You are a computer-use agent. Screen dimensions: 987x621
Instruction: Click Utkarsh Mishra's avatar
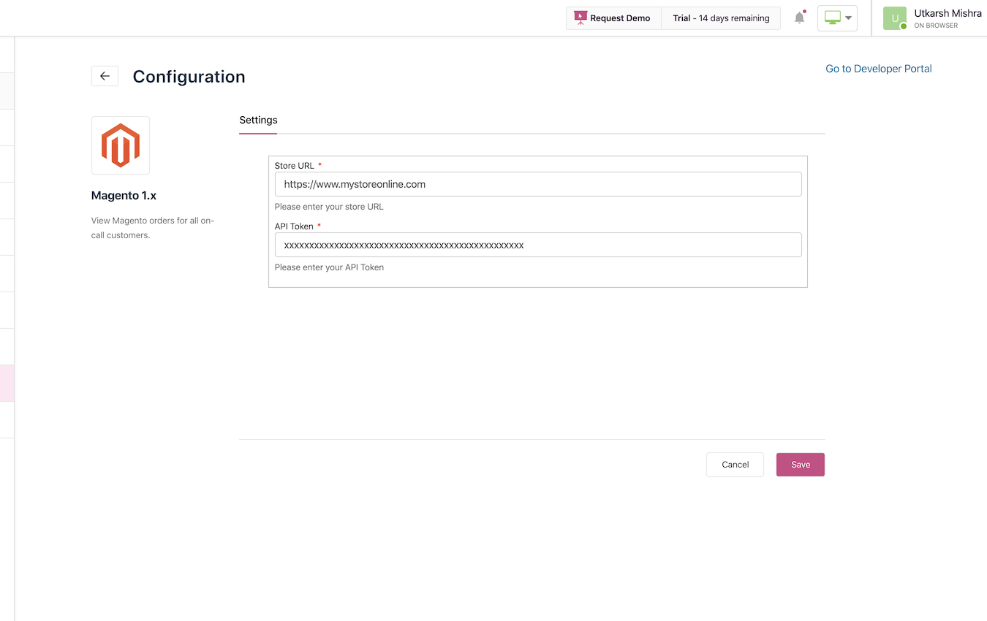894,18
